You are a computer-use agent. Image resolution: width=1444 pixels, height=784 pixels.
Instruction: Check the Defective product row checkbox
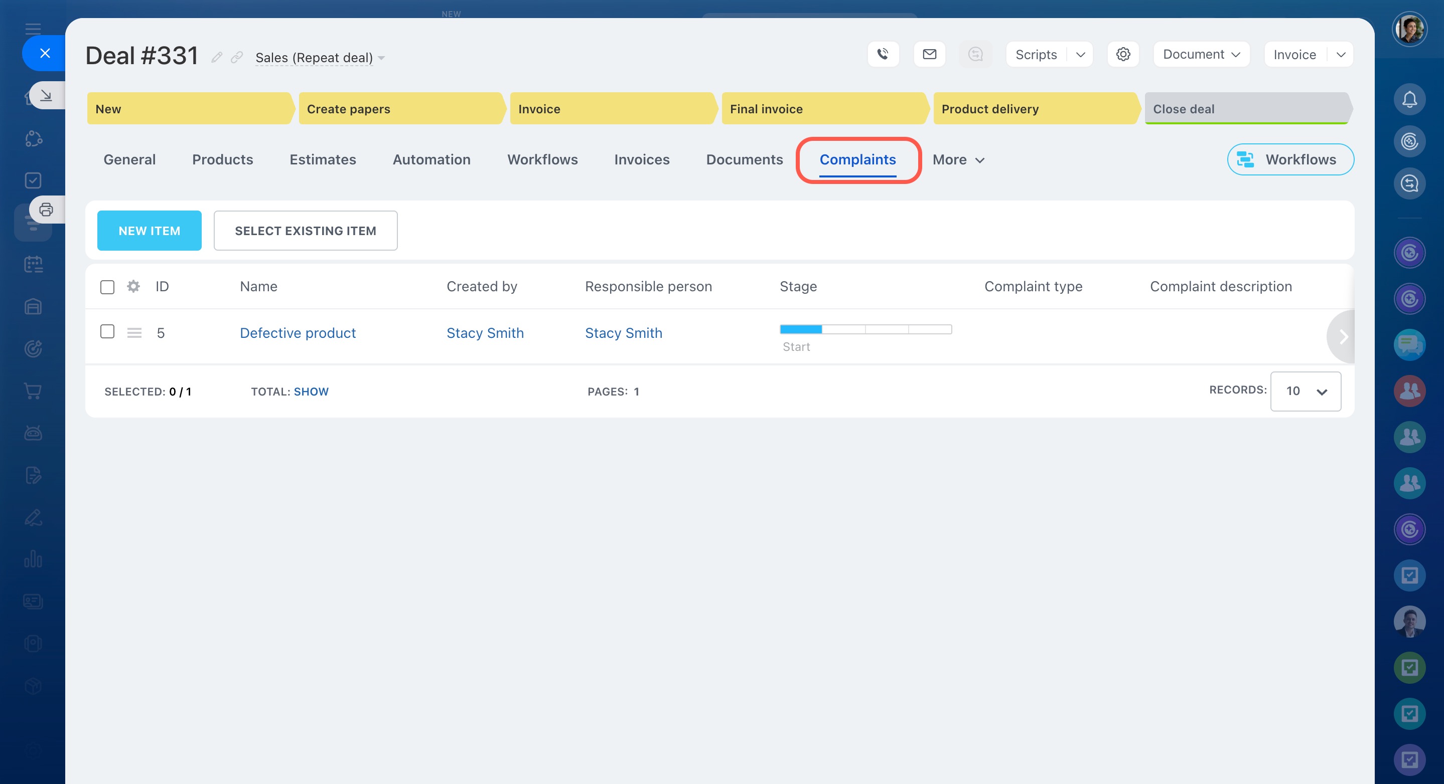[x=107, y=331]
